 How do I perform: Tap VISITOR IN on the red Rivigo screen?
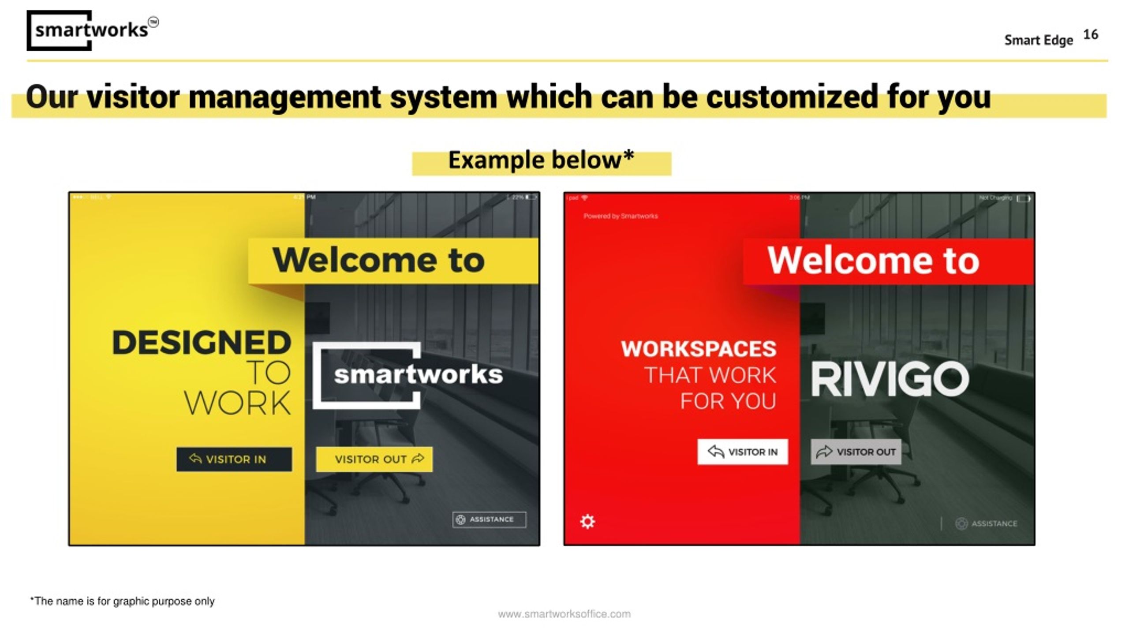(x=743, y=452)
